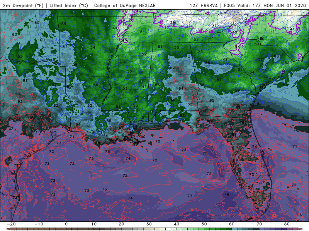Click the -20 label on the color scale
Screen dimensions: 309x231
pos(11,224)
